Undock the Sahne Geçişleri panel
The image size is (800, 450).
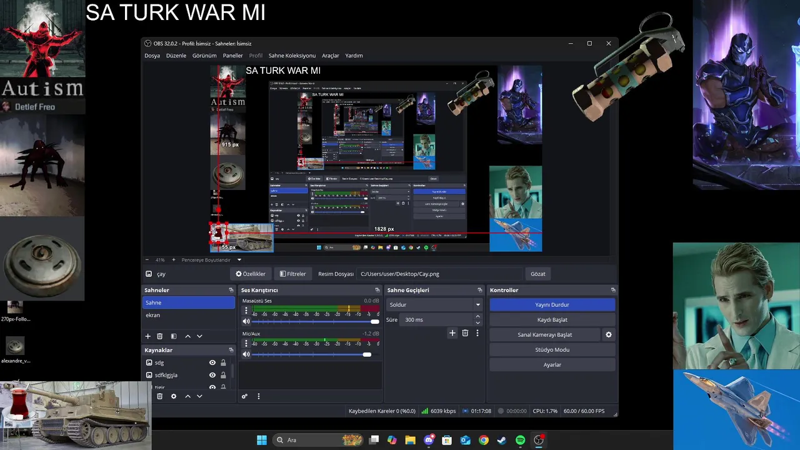click(x=480, y=290)
